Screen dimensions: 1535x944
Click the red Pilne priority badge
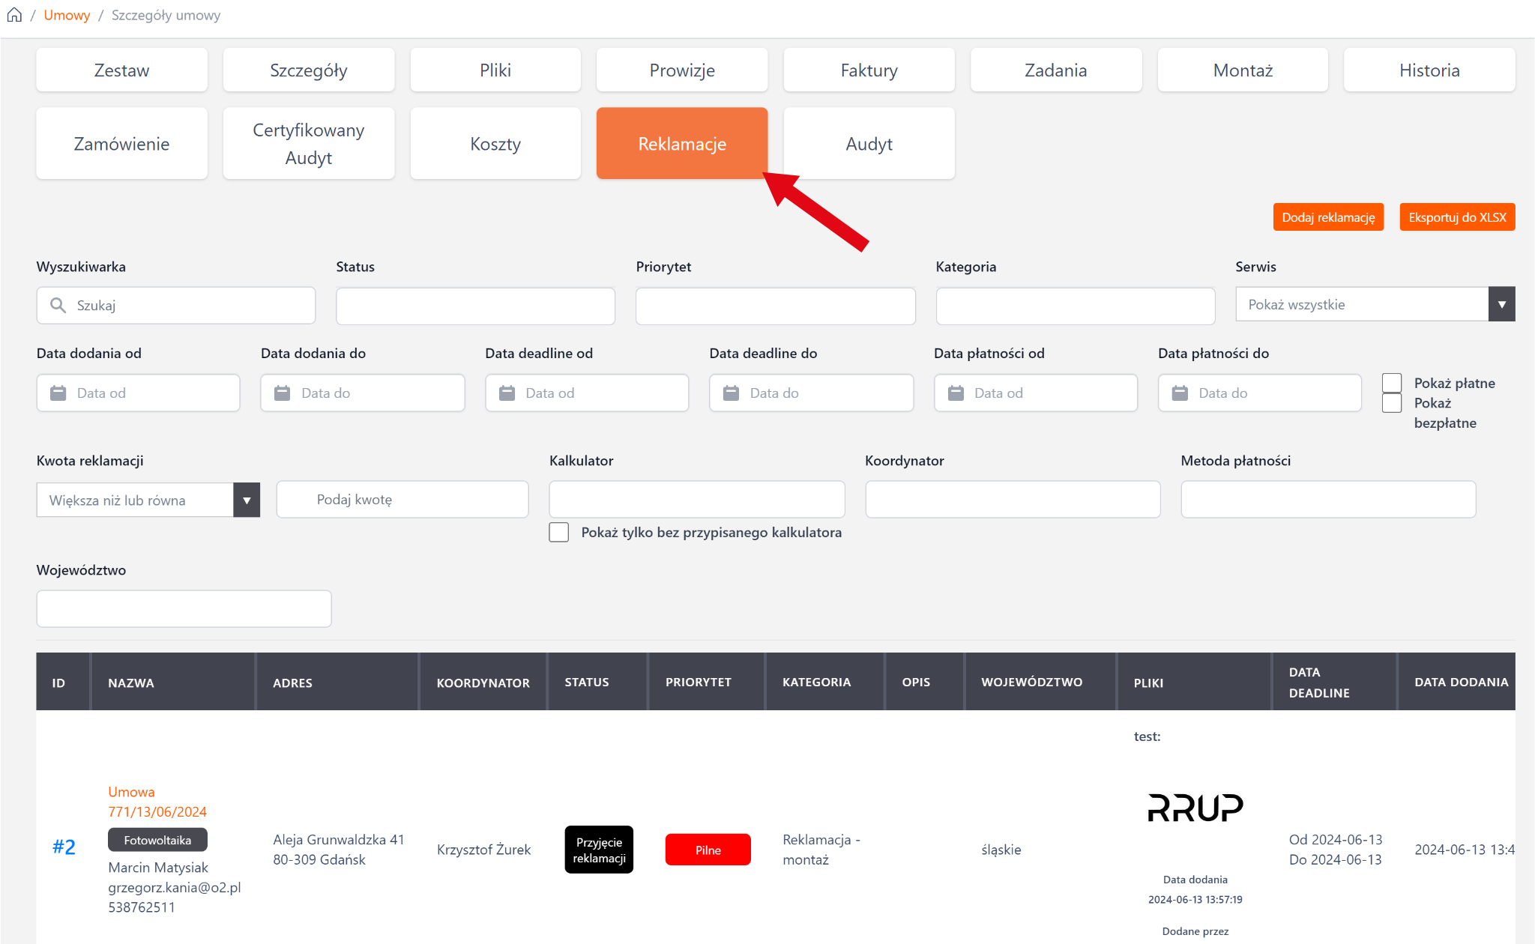pos(708,850)
